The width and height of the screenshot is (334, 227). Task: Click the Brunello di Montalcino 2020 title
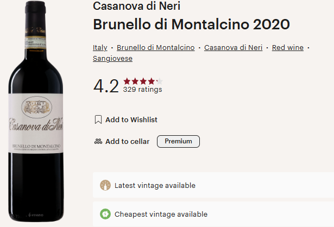[191, 25]
